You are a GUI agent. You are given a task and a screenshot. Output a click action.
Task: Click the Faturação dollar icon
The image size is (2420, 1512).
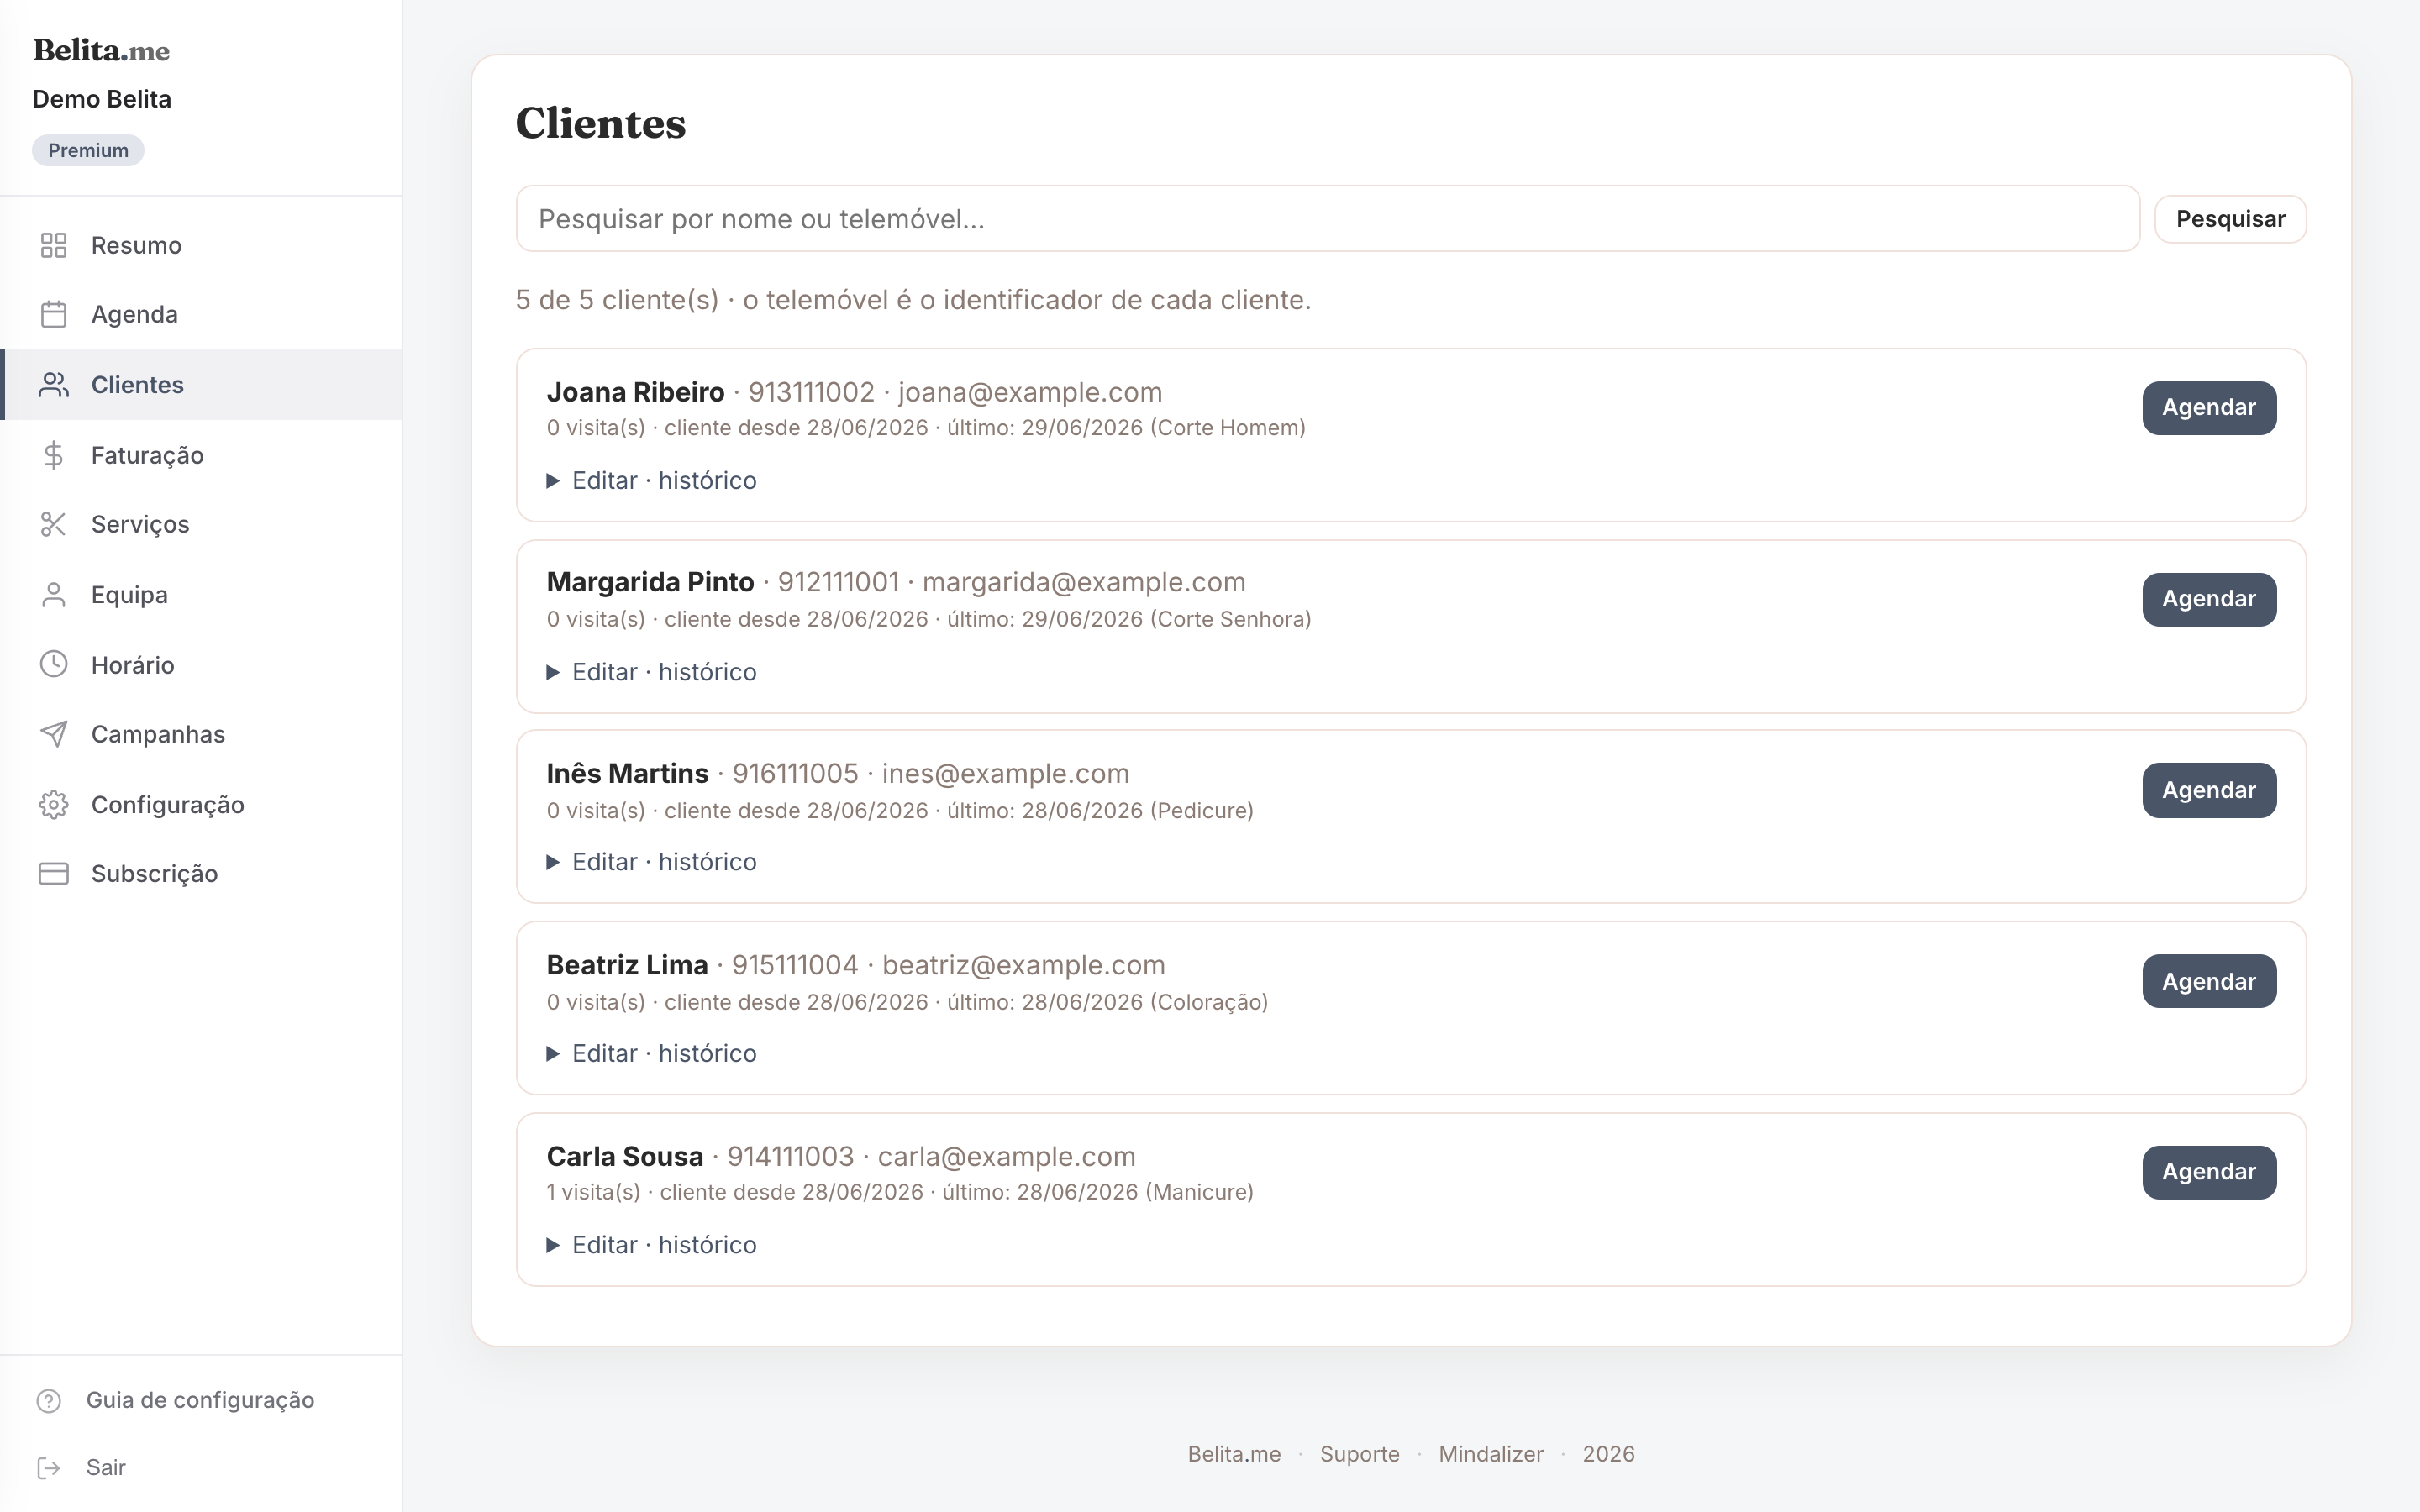click(53, 455)
